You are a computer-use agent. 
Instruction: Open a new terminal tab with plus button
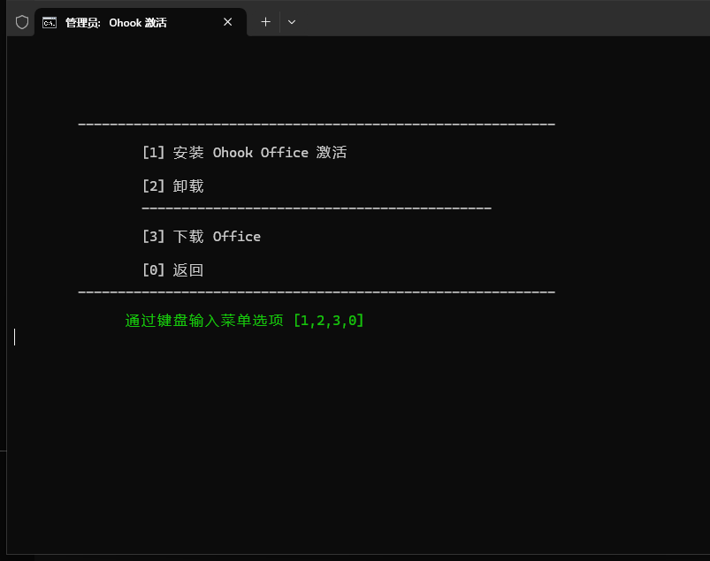266,22
